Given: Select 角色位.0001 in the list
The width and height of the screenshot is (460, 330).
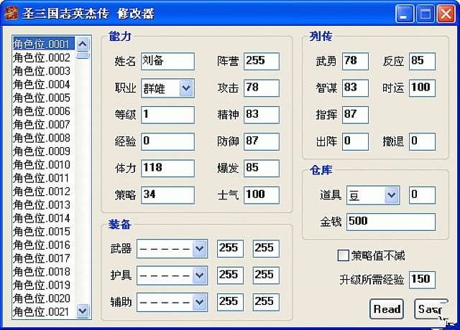Looking at the screenshot, I should tap(43, 44).
